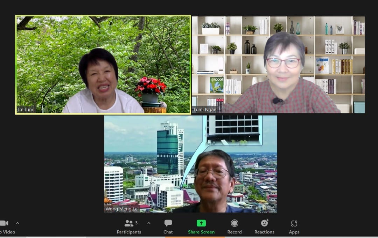This screenshot has height=238, width=378.
Task: Click the 'Apps' text label
Action: (294, 232)
